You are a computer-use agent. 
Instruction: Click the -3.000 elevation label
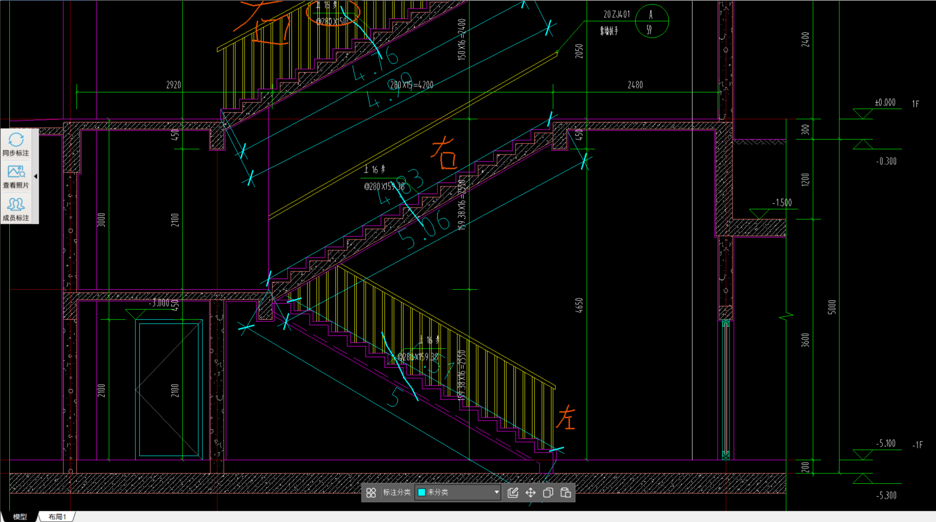click(160, 303)
